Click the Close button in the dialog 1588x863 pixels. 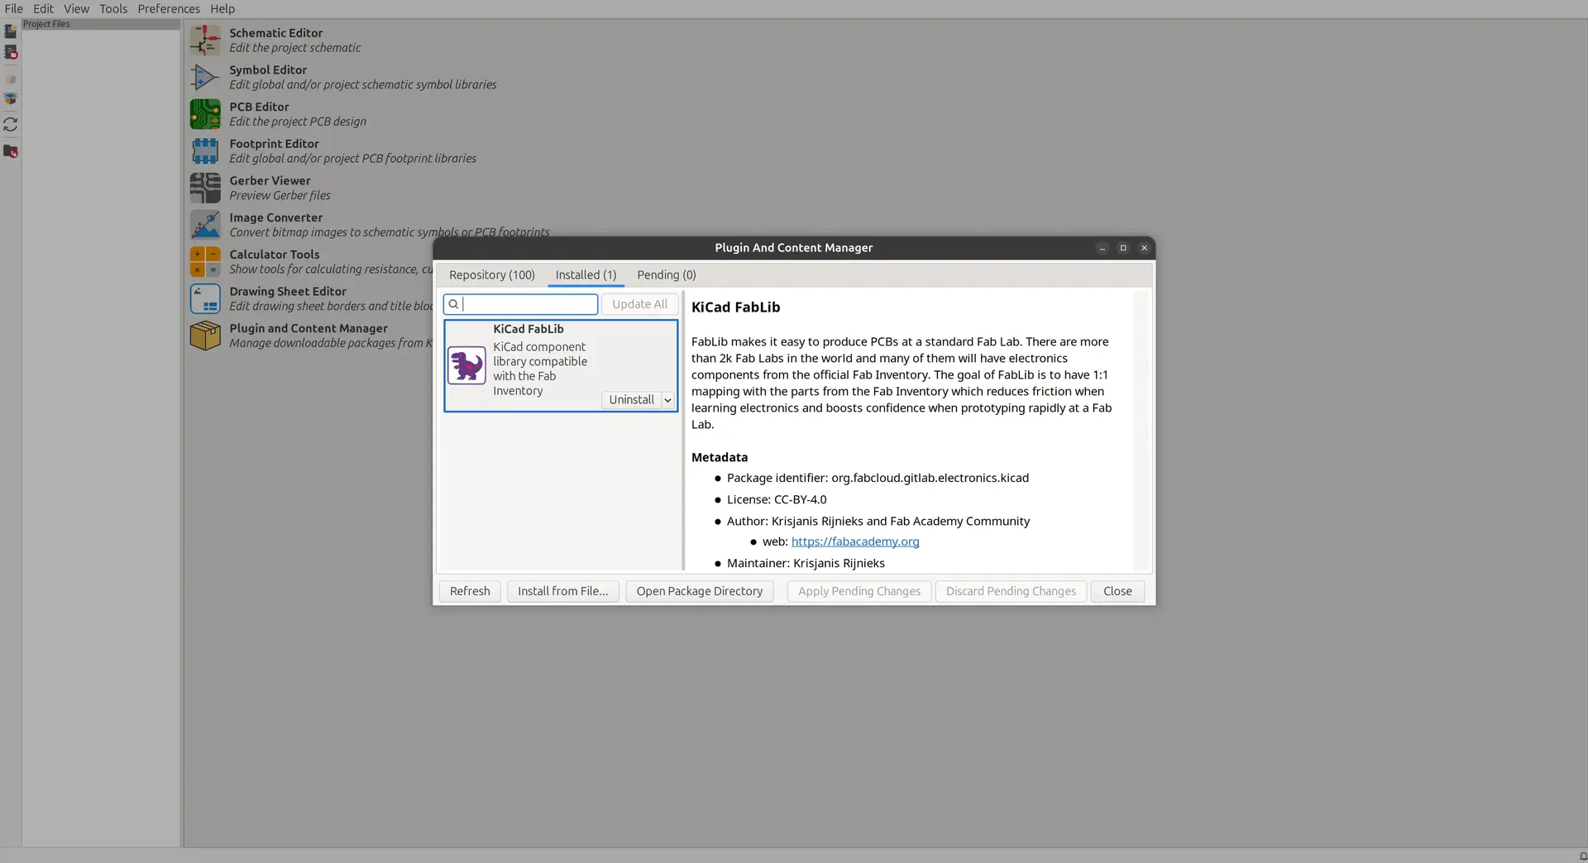coord(1117,591)
